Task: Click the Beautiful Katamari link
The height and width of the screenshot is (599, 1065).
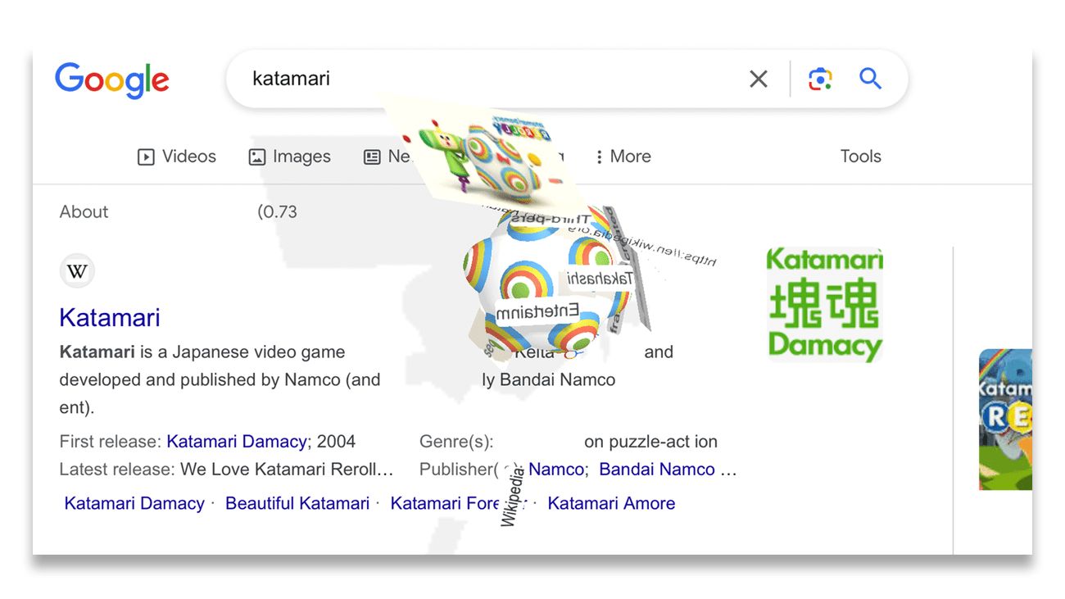Action: pyautogui.click(x=297, y=502)
